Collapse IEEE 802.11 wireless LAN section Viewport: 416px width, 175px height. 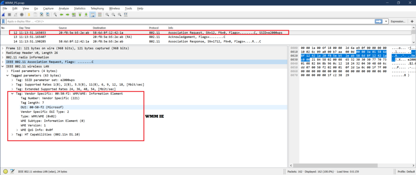(3, 66)
